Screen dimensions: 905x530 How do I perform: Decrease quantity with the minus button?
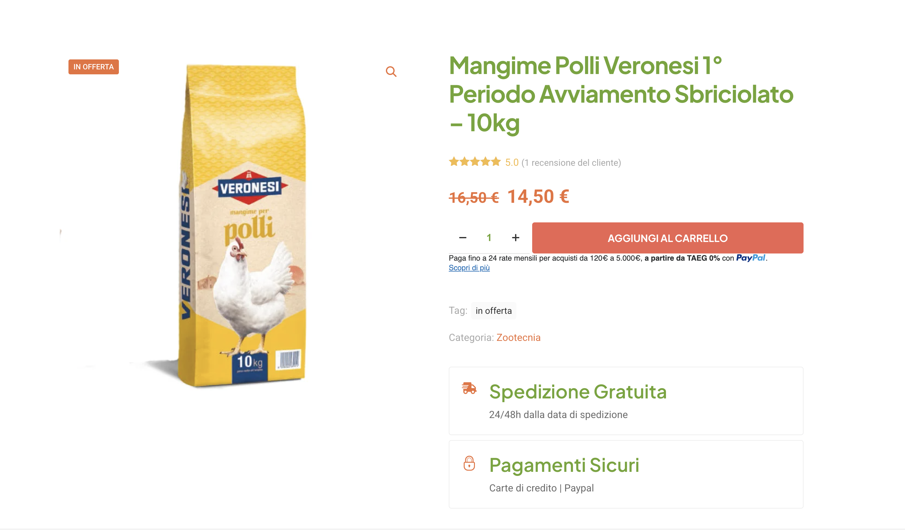pyautogui.click(x=462, y=238)
